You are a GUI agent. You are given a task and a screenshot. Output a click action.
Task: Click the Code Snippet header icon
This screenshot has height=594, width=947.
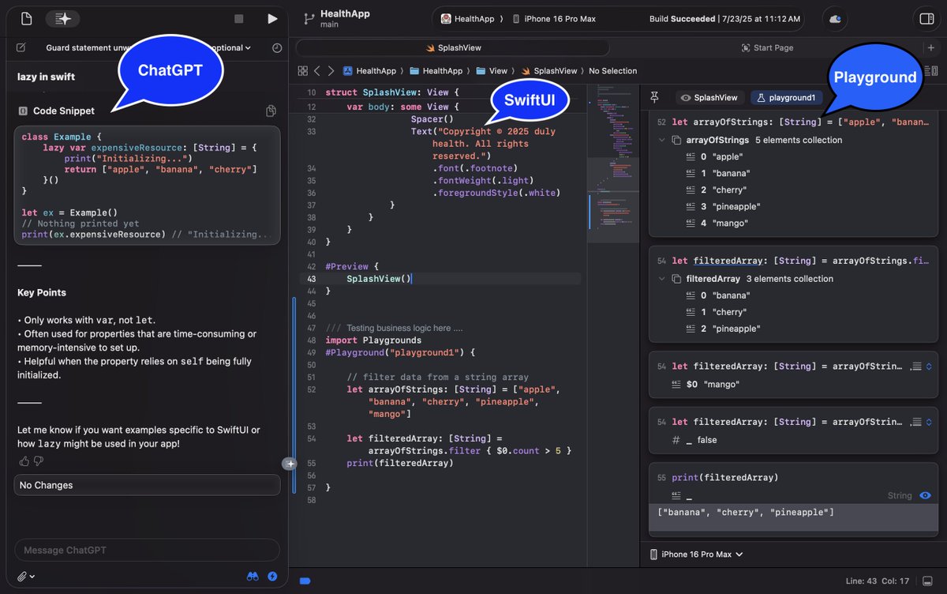click(x=22, y=111)
